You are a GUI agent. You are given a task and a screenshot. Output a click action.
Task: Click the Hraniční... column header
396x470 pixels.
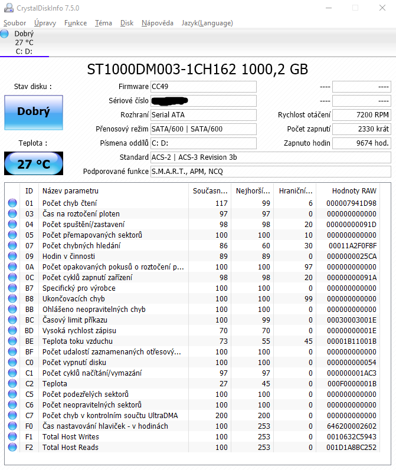coord(296,191)
